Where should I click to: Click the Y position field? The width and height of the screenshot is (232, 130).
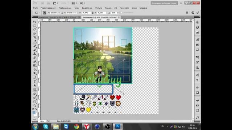(x=72, y=13)
